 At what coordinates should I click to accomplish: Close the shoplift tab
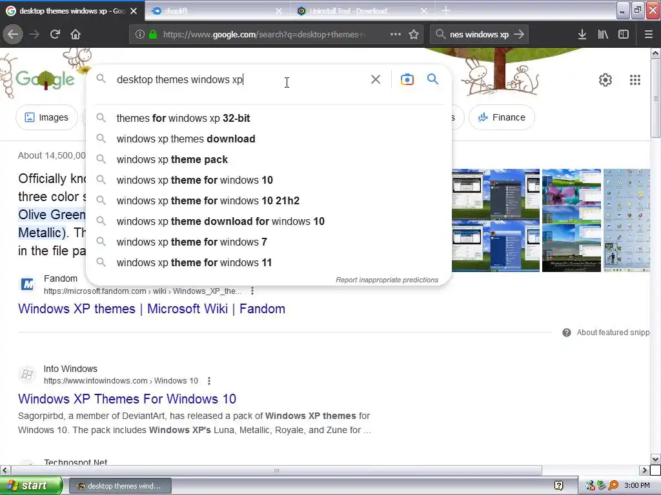click(x=279, y=11)
